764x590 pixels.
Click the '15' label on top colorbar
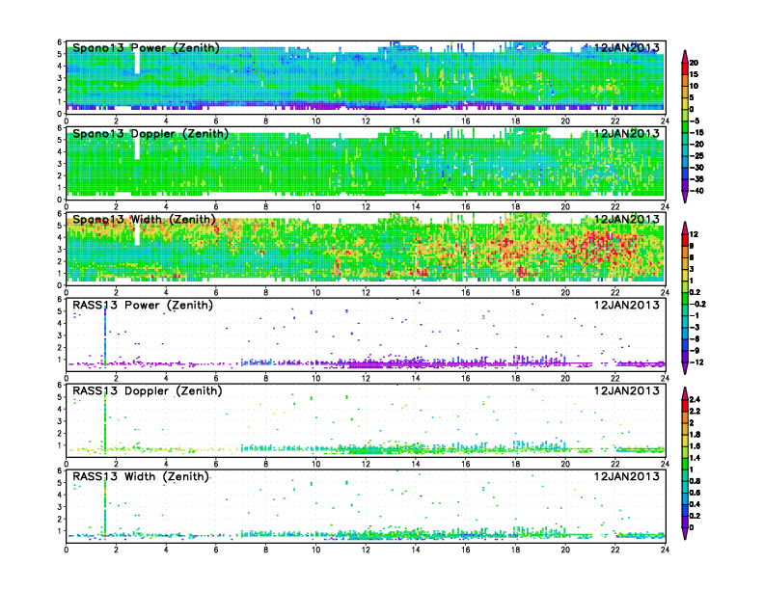(694, 74)
